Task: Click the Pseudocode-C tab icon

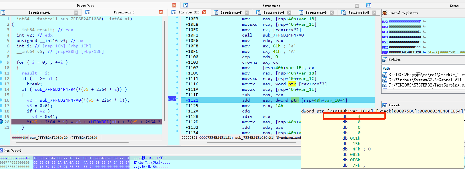Action: point(88,12)
